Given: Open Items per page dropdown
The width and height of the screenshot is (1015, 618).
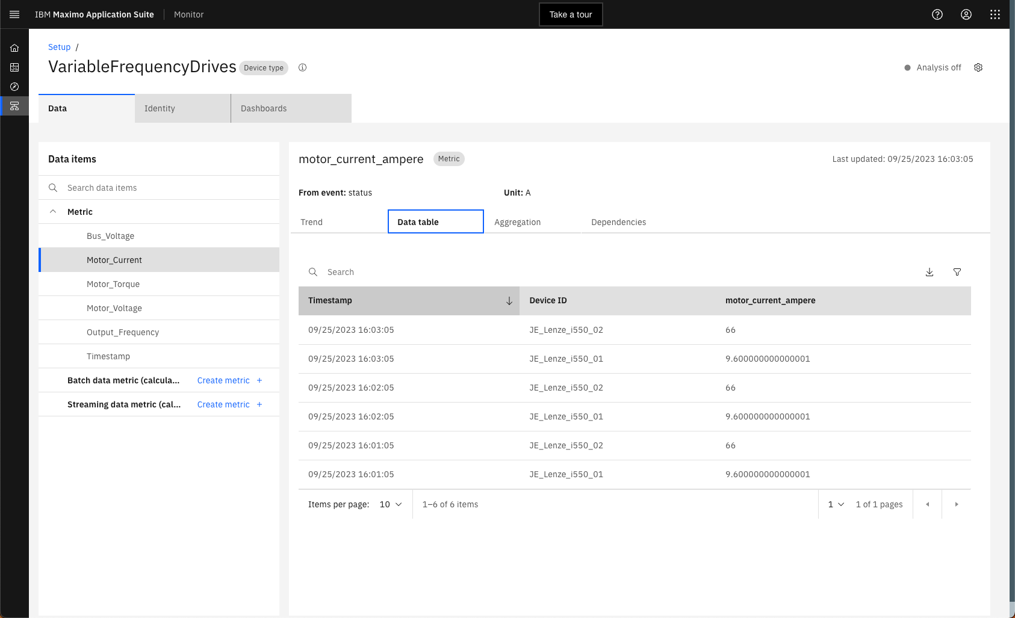Looking at the screenshot, I should (391, 504).
